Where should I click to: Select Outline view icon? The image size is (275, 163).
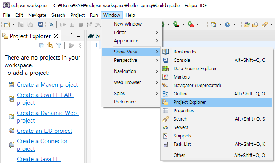pyautogui.click(x=165, y=94)
